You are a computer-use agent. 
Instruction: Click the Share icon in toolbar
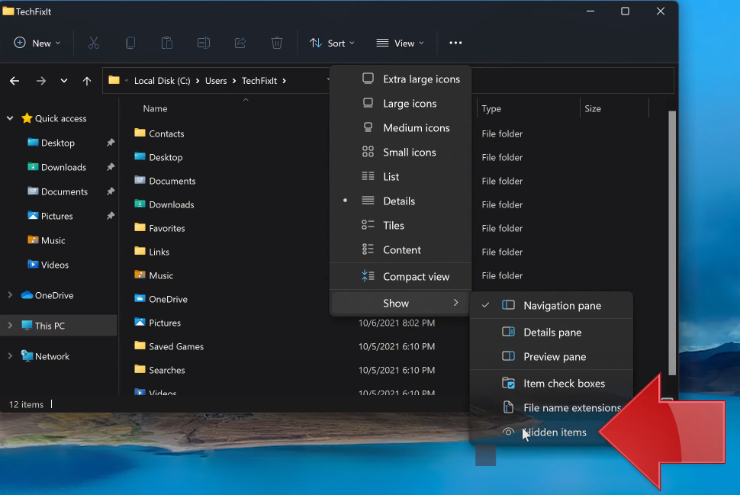click(240, 43)
